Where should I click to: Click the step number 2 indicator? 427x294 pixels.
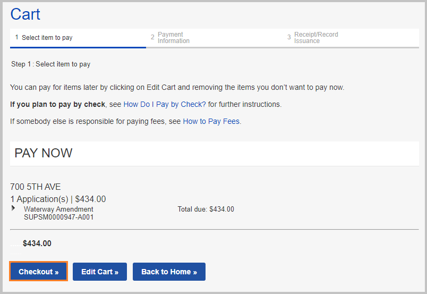[x=152, y=38]
